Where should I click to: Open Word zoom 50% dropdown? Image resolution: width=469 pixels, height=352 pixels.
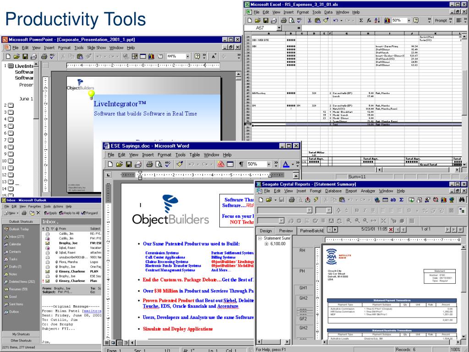pyautogui.click(x=268, y=164)
